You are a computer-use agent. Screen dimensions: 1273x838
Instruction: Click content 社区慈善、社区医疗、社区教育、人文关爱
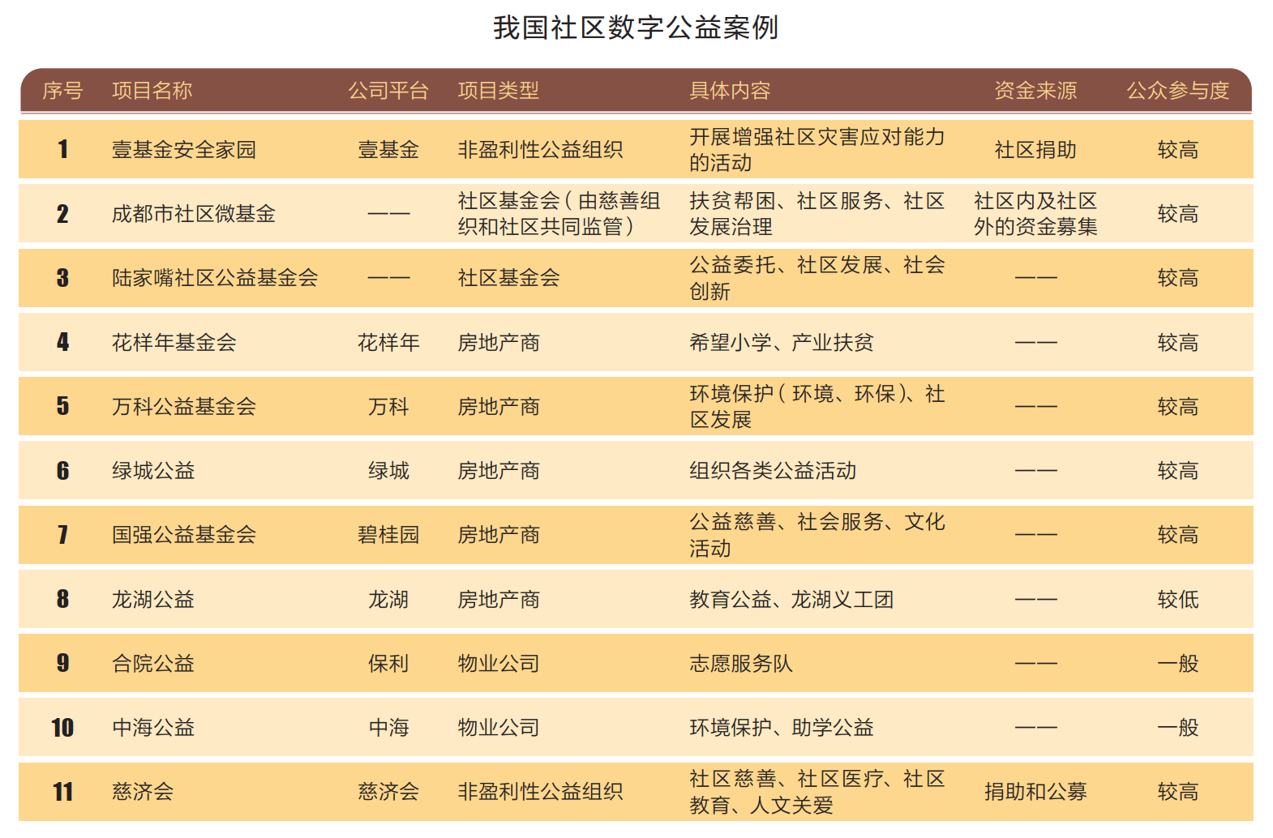[817, 792]
